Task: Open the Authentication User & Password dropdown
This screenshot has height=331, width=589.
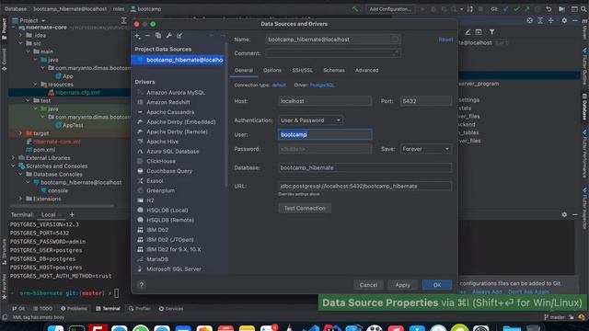Action: [x=311, y=120]
